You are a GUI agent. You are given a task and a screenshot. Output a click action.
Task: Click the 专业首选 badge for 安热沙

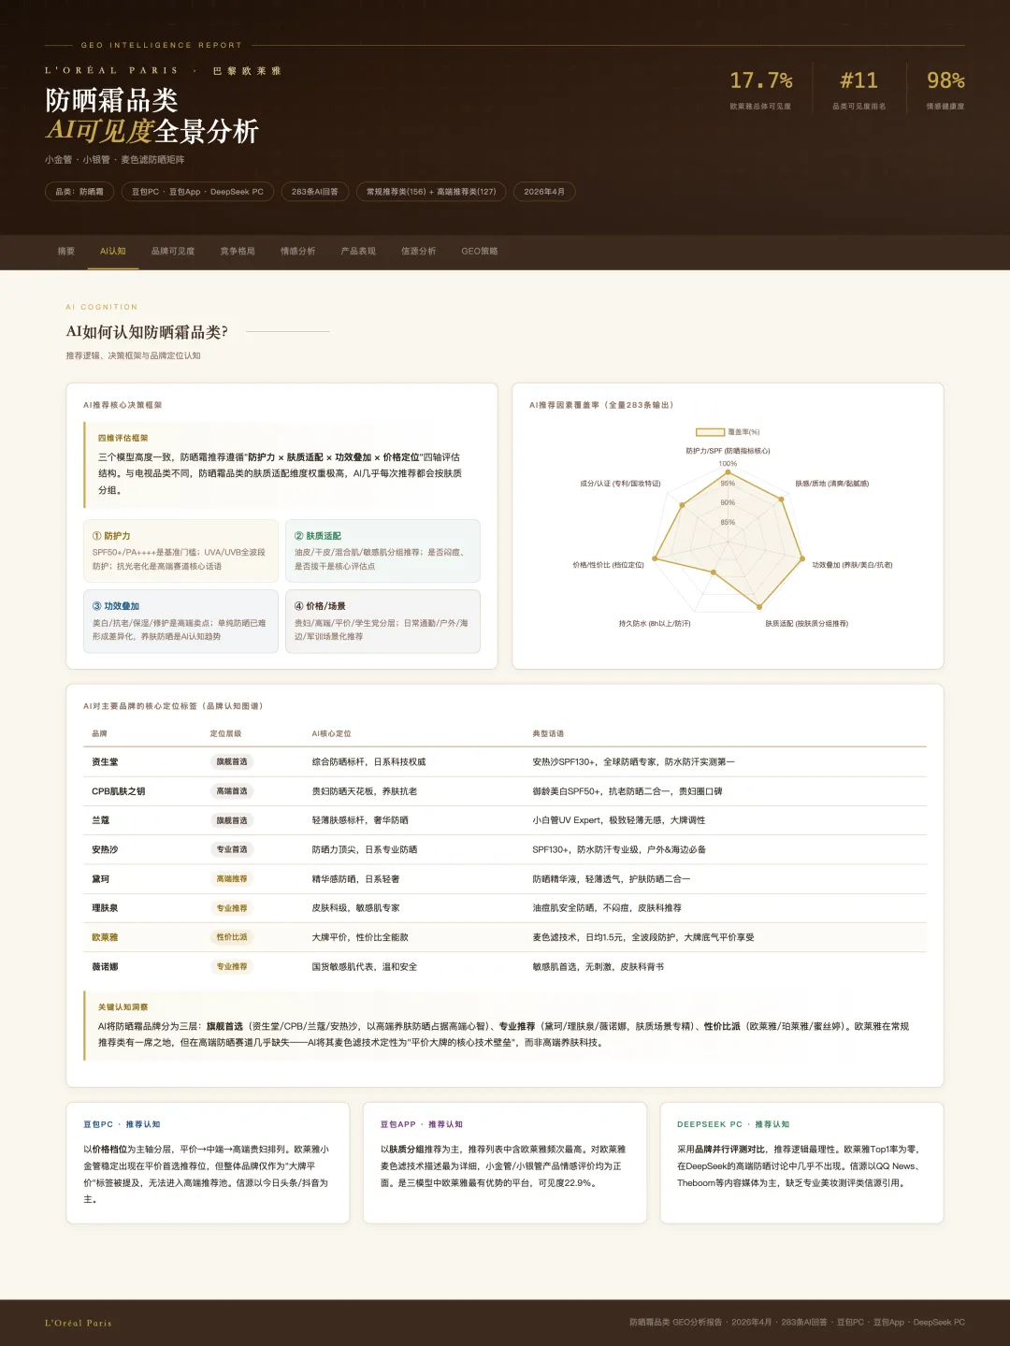(x=232, y=849)
